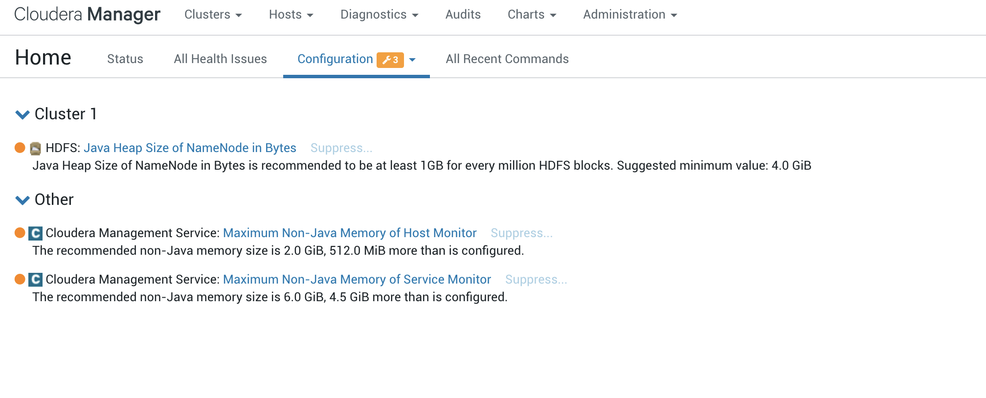The image size is (986, 398).
Task: Click the HDFS service icon
Action: (35, 148)
